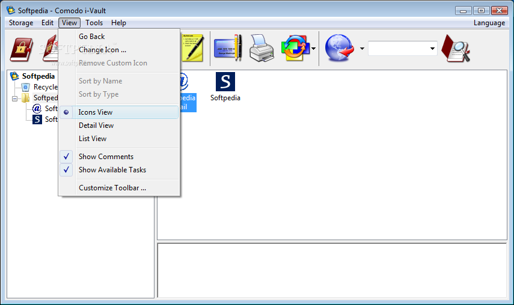The width and height of the screenshot is (514, 305).
Task: Select the yellow Softpedia folder tree item
Action: [40, 98]
